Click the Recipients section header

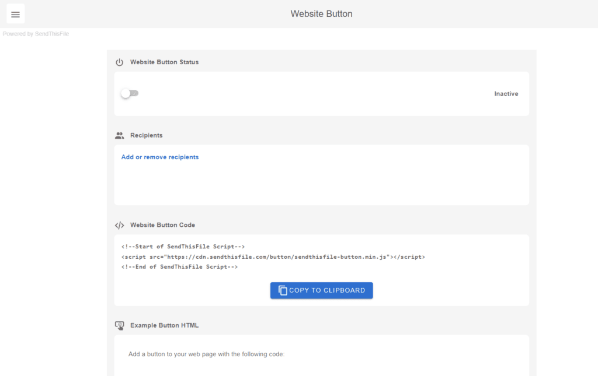(146, 135)
